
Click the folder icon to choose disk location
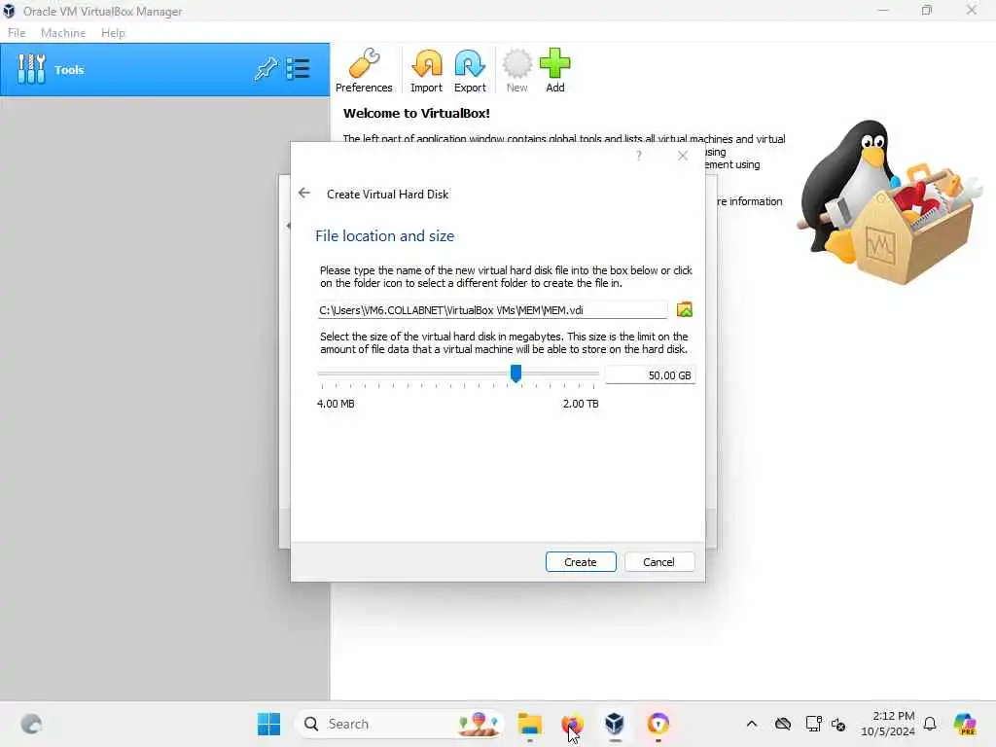(684, 310)
